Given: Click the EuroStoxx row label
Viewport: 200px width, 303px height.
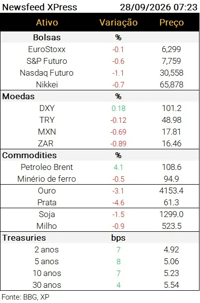Looking at the screenshot, I should click(x=47, y=49).
